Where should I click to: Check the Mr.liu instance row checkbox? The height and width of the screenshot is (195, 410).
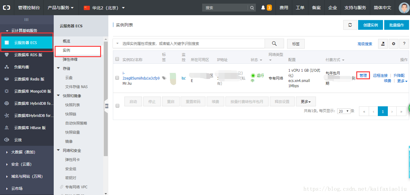pyautogui.click(x=117, y=78)
